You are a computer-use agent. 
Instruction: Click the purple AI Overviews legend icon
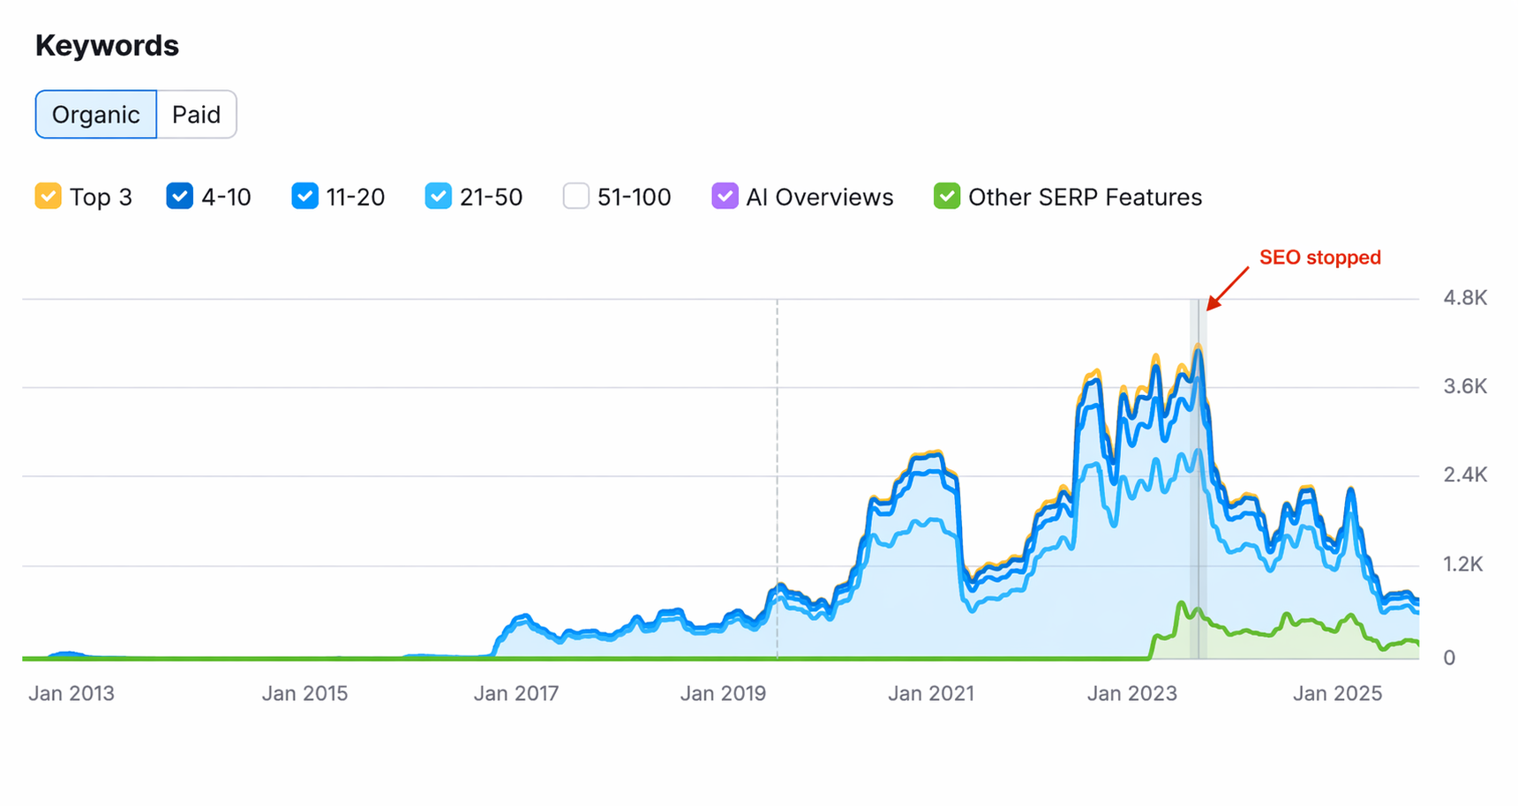725,196
